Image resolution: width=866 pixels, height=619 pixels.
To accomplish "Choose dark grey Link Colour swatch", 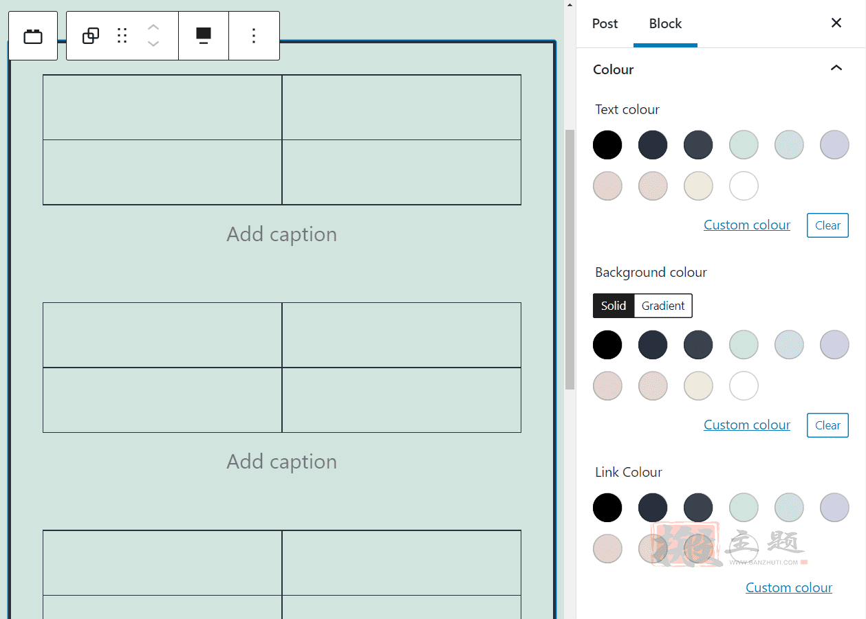I will pos(698,508).
